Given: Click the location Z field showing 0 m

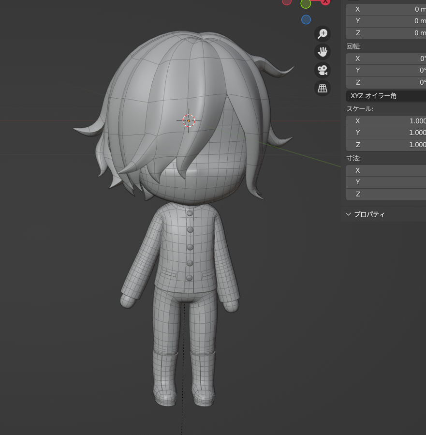Looking at the screenshot, I should click(x=386, y=33).
